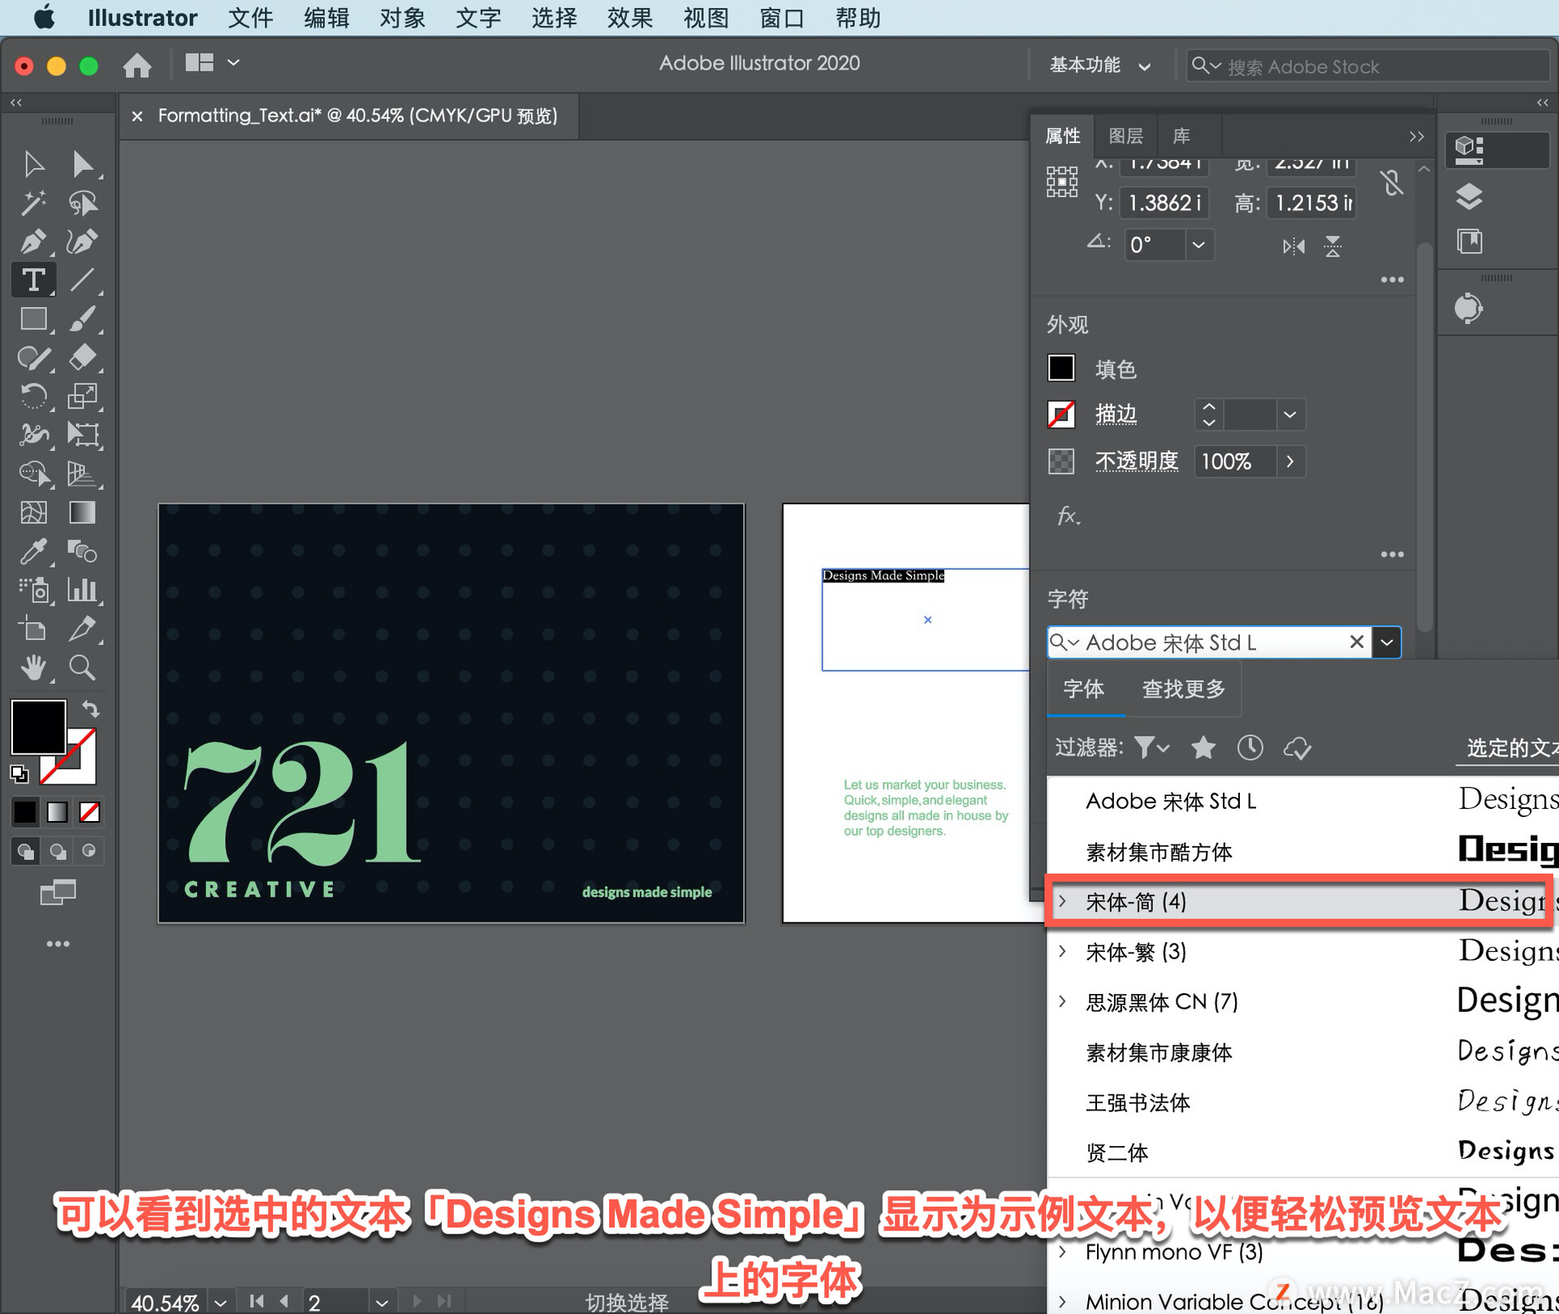Click the Home icon
The width and height of the screenshot is (1559, 1314).
137,65
